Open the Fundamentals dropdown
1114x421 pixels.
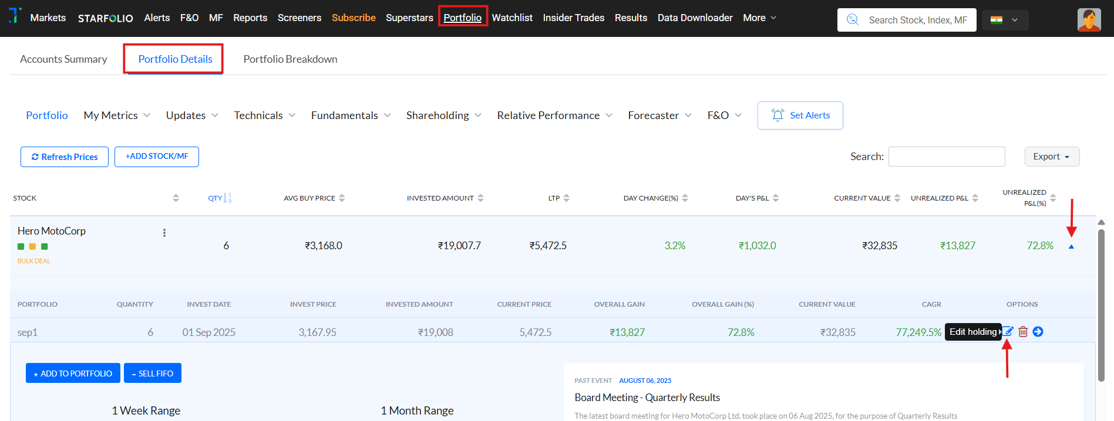(351, 116)
